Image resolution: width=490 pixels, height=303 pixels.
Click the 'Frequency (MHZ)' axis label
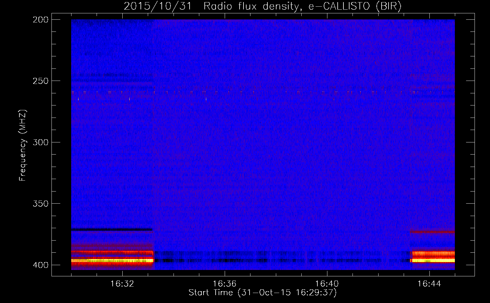[23, 145]
